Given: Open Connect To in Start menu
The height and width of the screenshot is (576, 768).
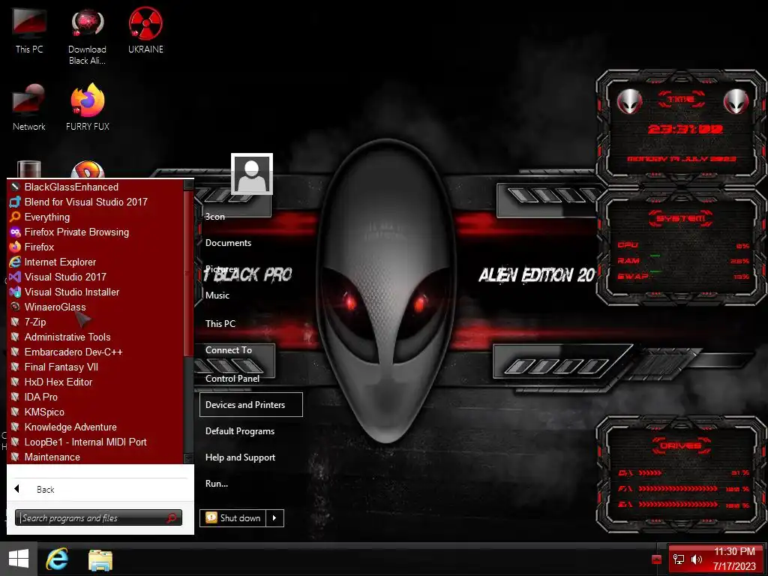Looking at the screenshot, I should 229,350.
